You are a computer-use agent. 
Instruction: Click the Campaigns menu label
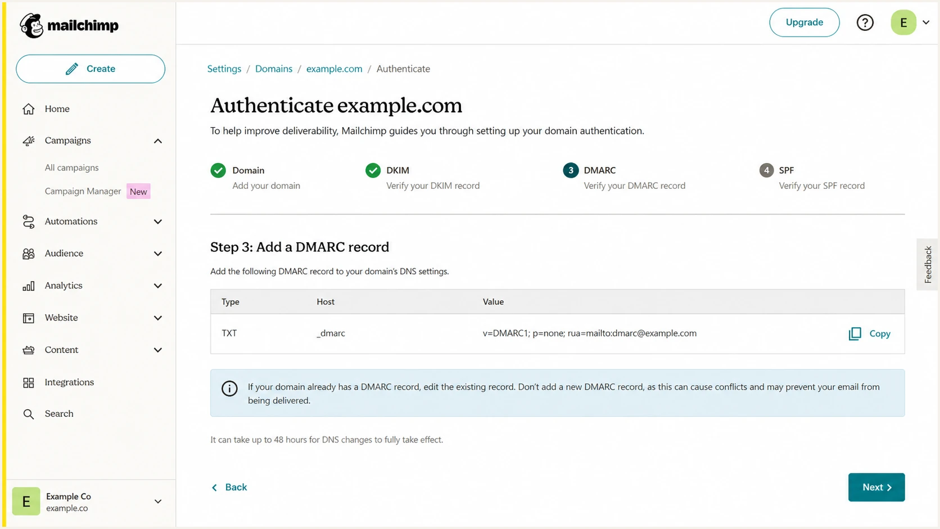pos(68,141)
